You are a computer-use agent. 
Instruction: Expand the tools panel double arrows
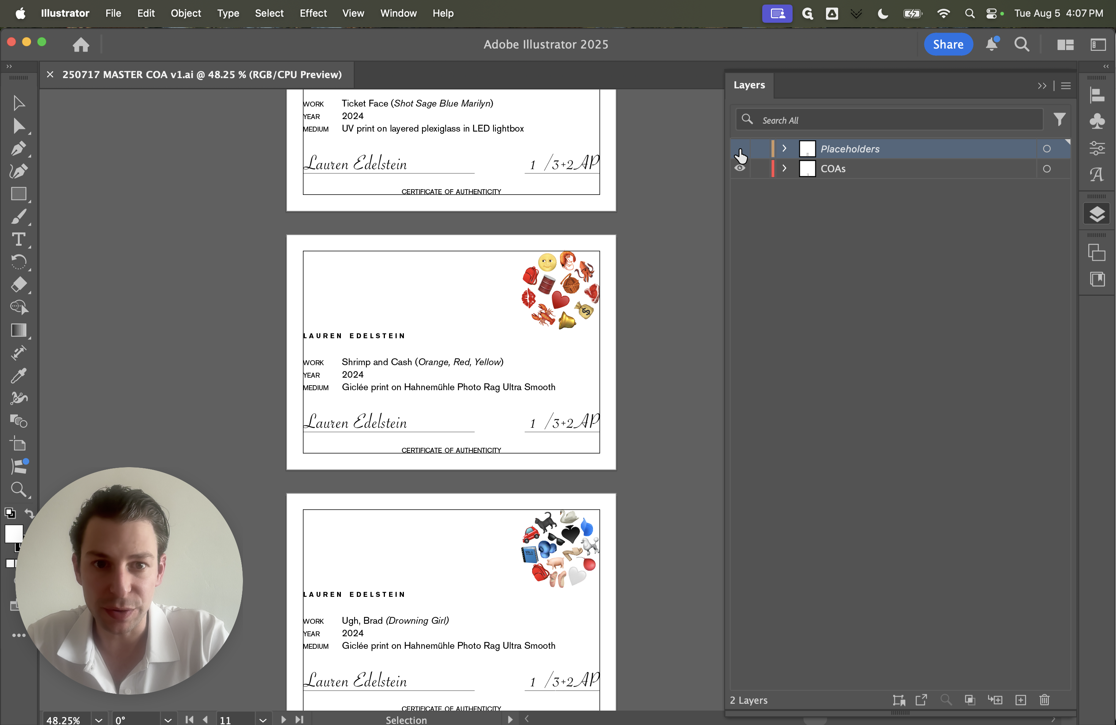click(x=9, y=66)
